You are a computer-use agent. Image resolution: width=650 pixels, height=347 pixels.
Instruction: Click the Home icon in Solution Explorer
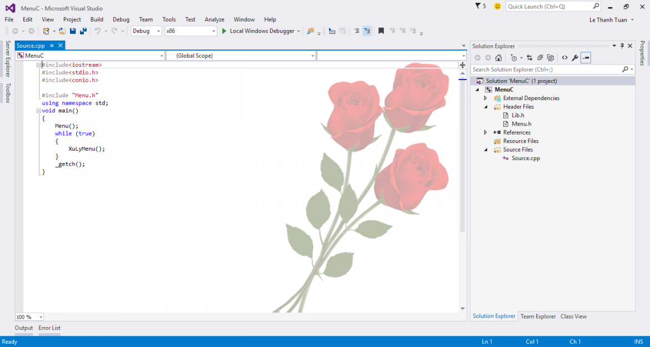(499, 58)
